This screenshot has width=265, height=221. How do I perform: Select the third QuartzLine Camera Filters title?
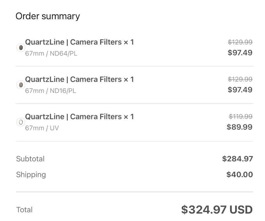79,117
